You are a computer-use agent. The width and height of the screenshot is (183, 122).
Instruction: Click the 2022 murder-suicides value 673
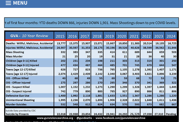(x=149, y=105)
